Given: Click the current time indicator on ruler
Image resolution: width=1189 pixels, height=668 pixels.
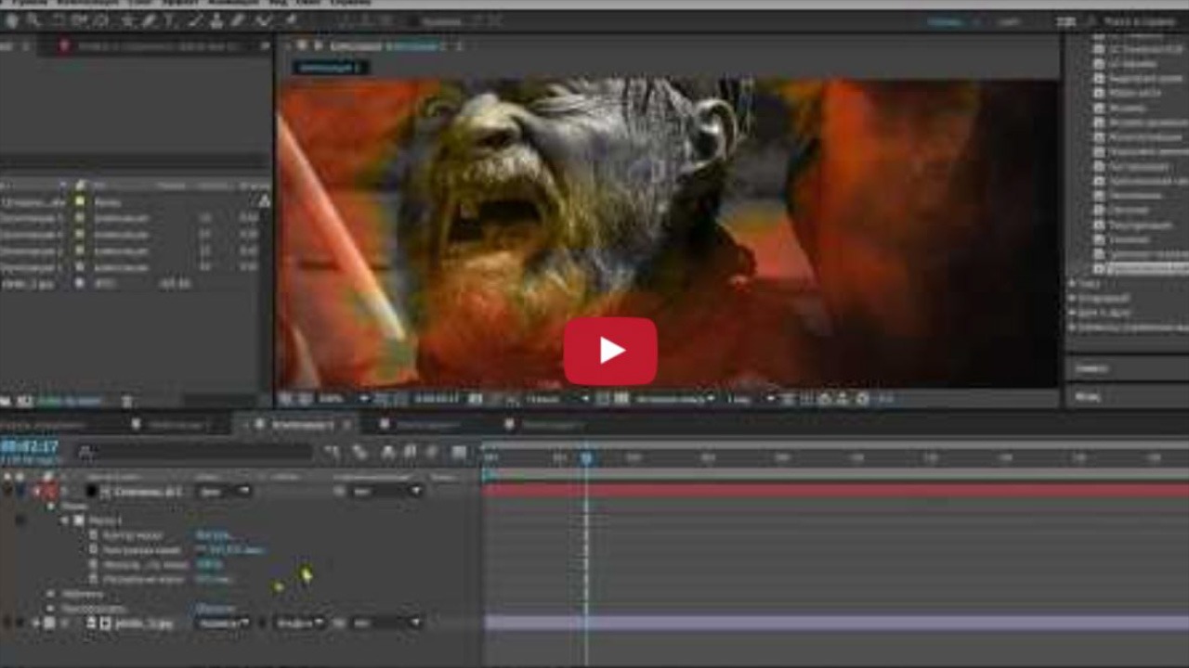Looking at the screenshot, I should coord(586,457).
